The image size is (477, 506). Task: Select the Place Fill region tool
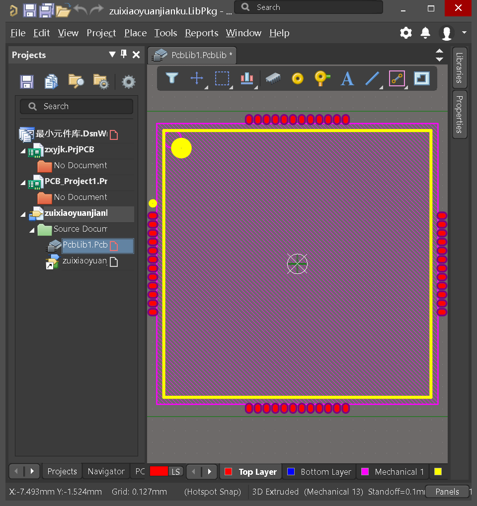422,78
